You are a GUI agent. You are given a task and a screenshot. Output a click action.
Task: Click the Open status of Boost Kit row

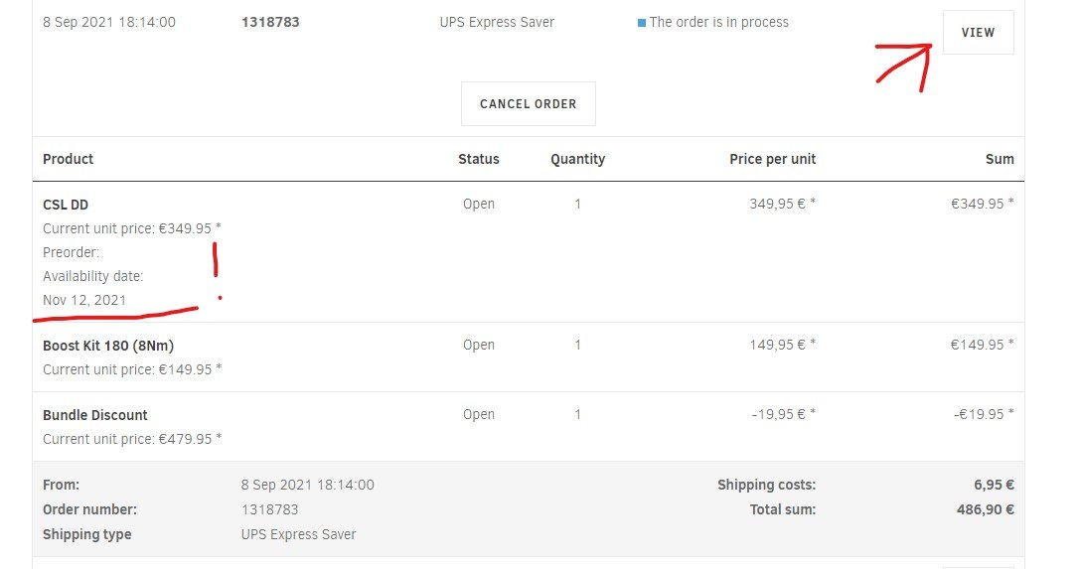click(x=479, y=345)
